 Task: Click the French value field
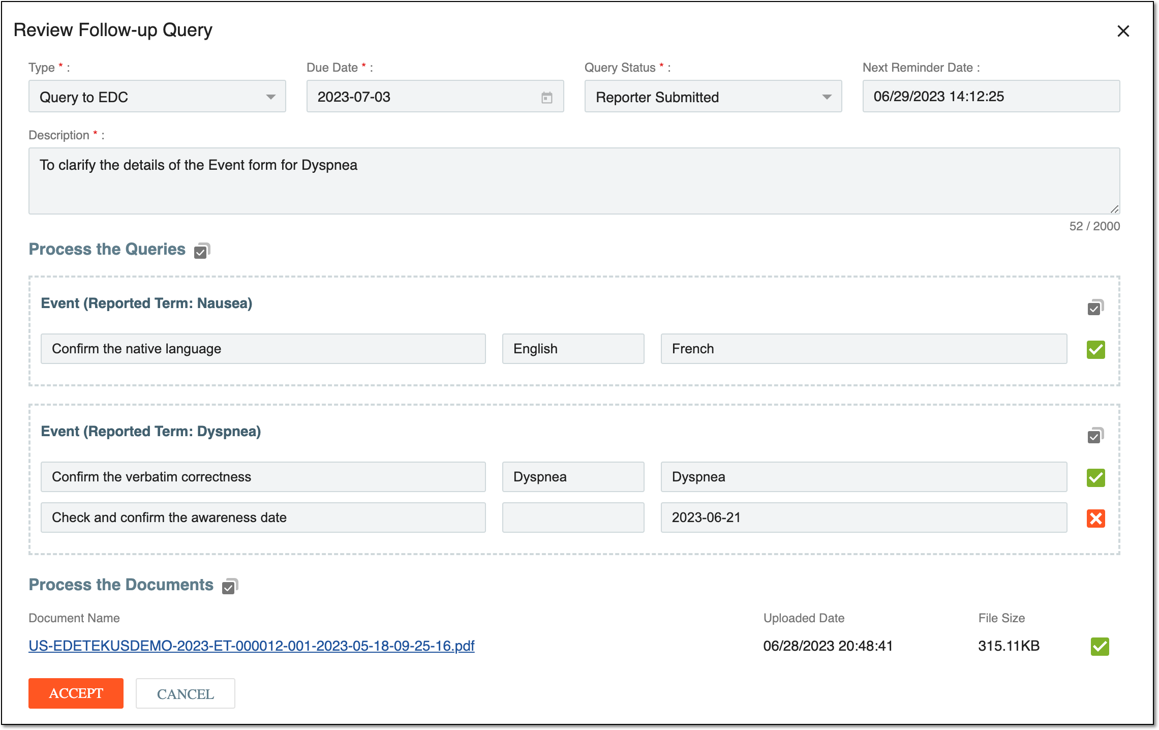[864, 349]
